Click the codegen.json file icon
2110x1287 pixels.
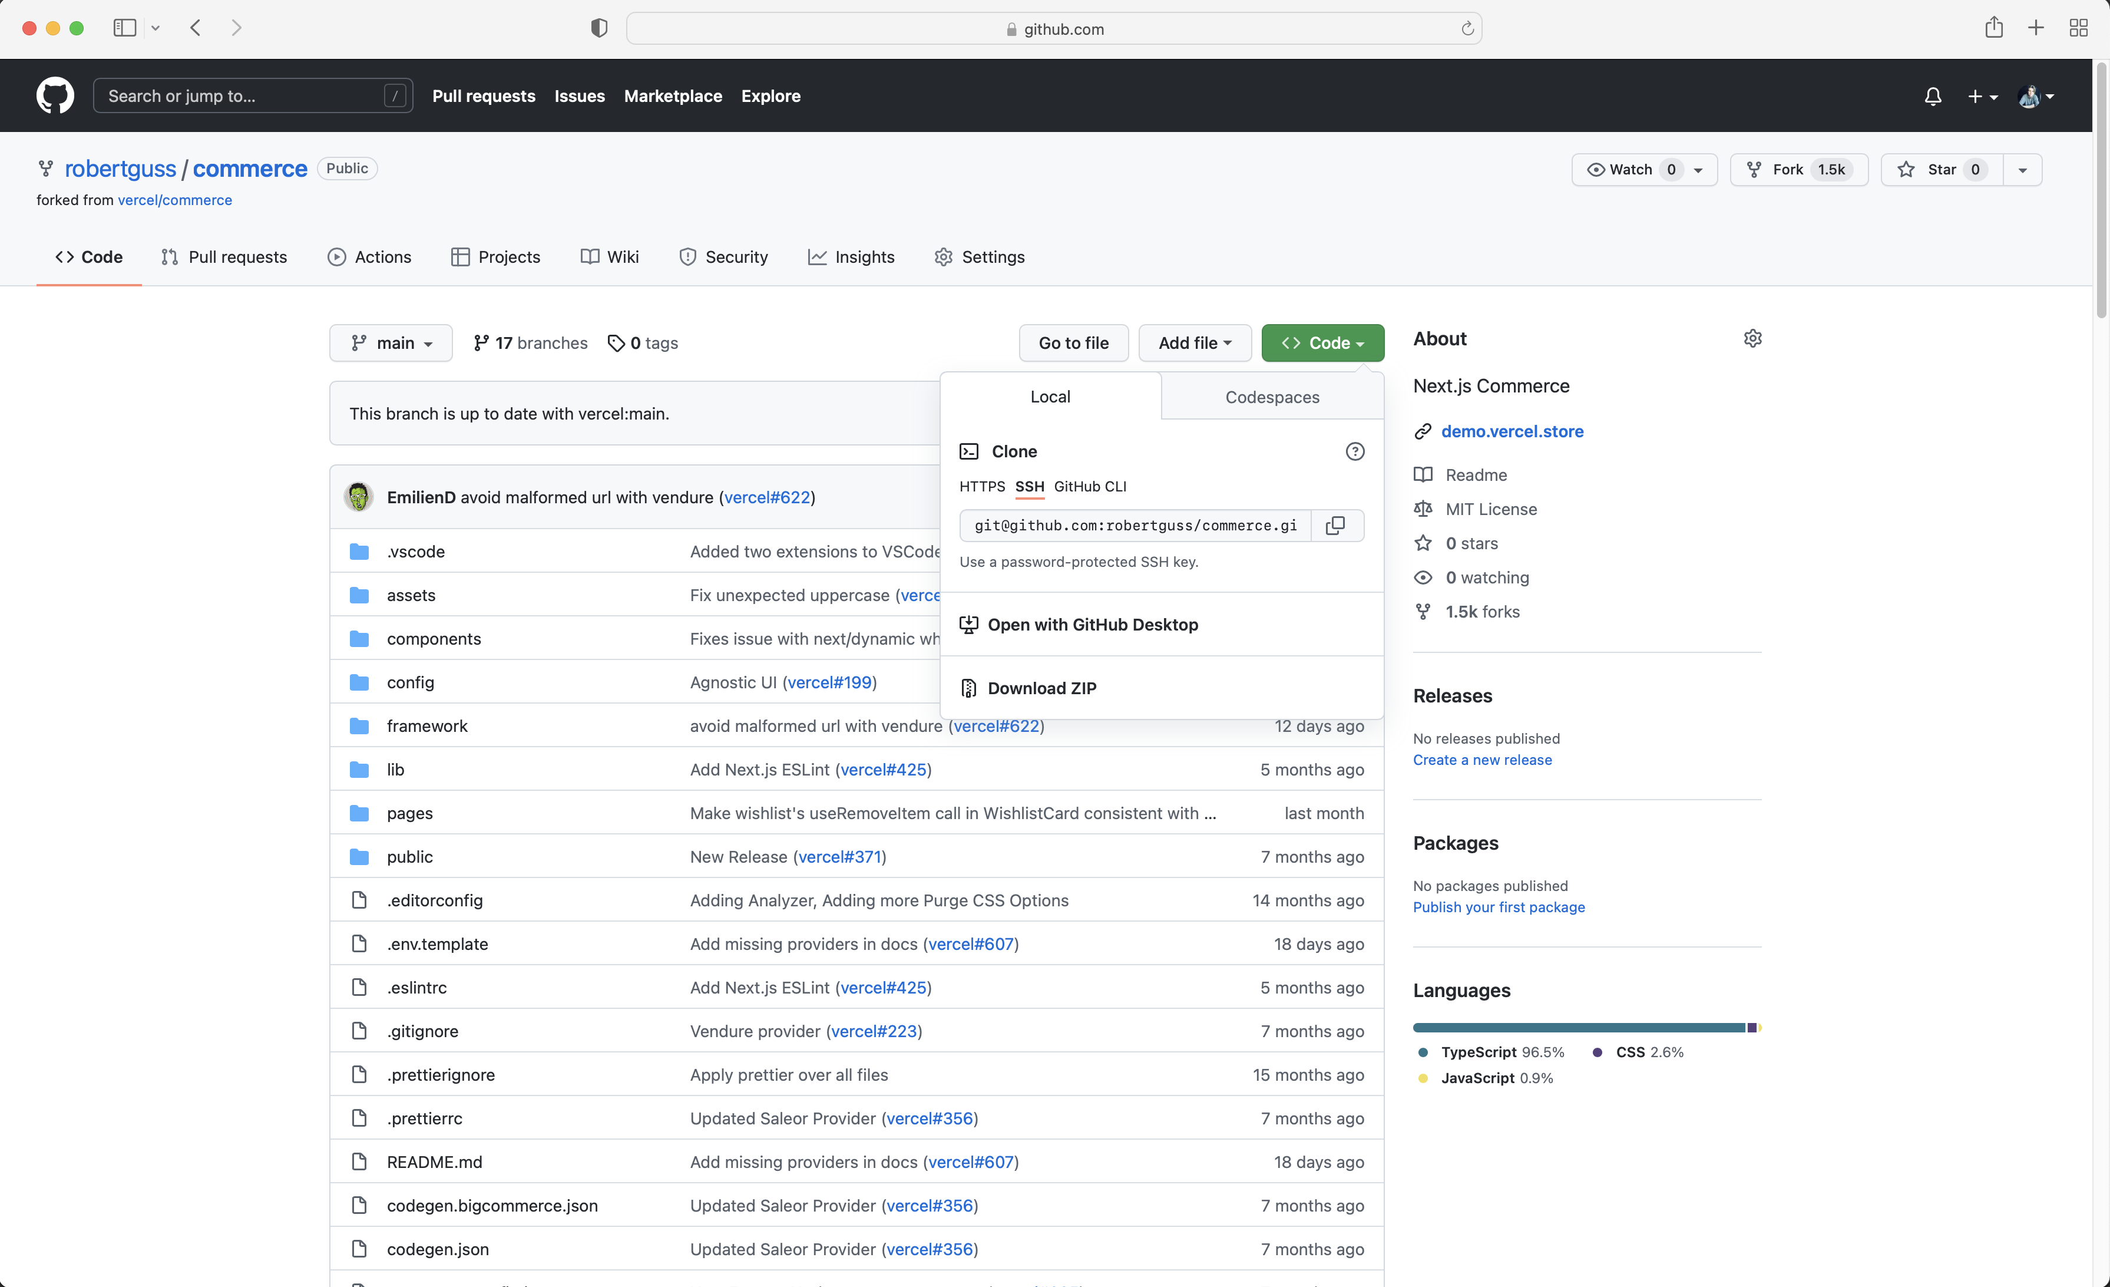[x=360, y=1249]
